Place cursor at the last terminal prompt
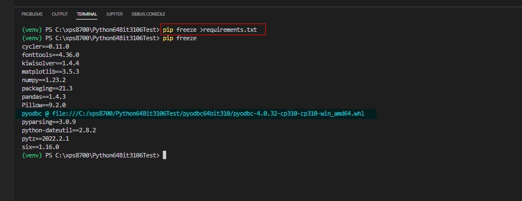The image size is (522, 201). (164, 155)
